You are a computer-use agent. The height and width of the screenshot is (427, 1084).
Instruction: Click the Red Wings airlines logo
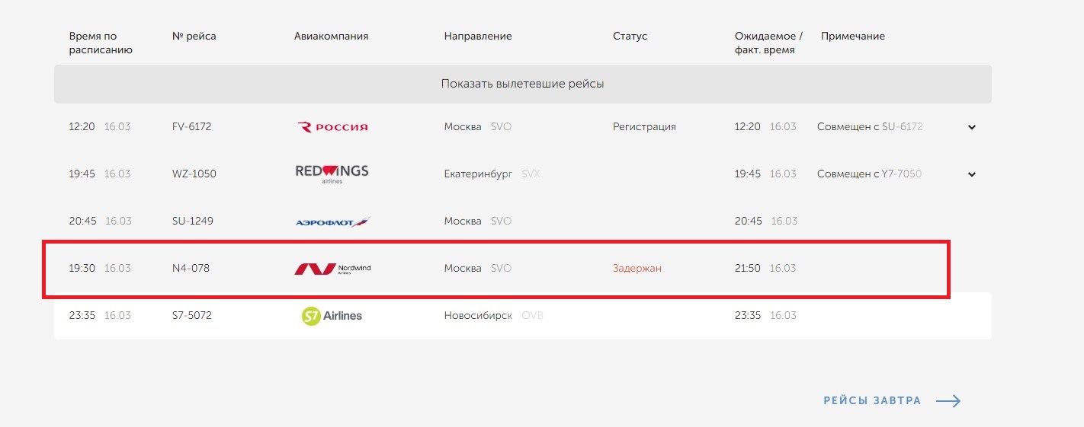pyautogui.click(x=332, y=174)
